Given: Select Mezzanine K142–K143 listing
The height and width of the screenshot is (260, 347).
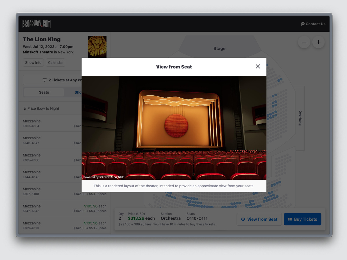Looking at the screenshot, I should [x=65, y=208].
